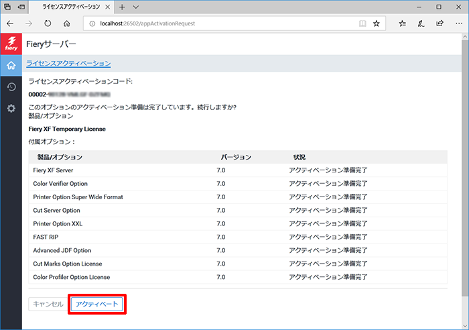Open the favorites hub icon
469x330 pixels.
click(x=402, y=23)
